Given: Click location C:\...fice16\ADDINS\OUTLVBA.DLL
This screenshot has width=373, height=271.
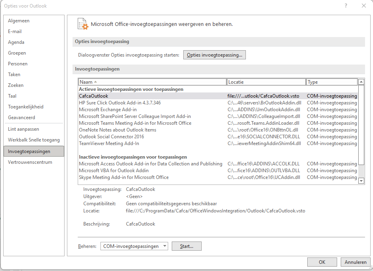Looking at the screenshot, I should tap(264, 171).
